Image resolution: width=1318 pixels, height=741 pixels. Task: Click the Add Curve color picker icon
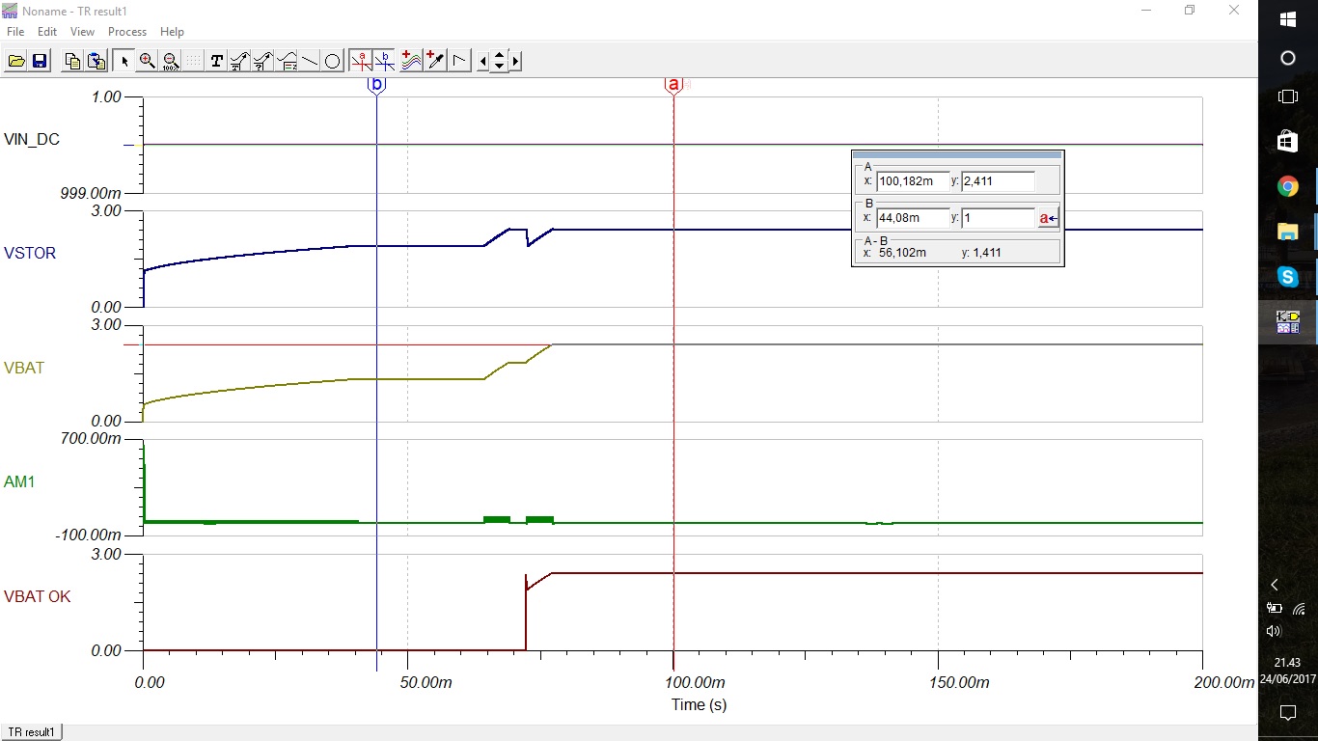(x=434, y=60)
